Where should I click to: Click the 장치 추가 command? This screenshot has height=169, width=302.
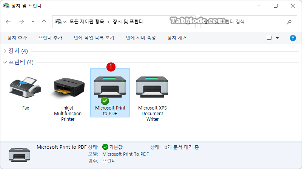[x=17, y=38]
